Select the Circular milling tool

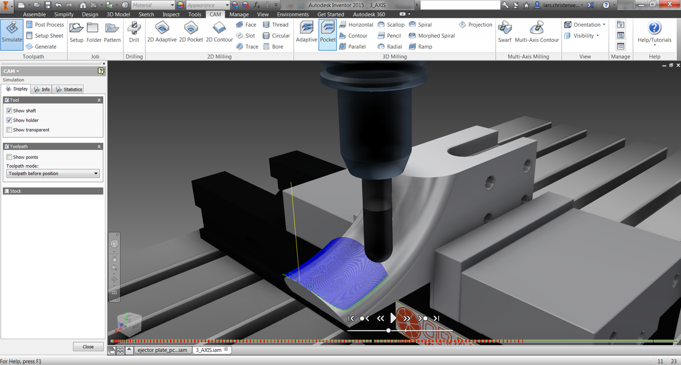[276, 36]
